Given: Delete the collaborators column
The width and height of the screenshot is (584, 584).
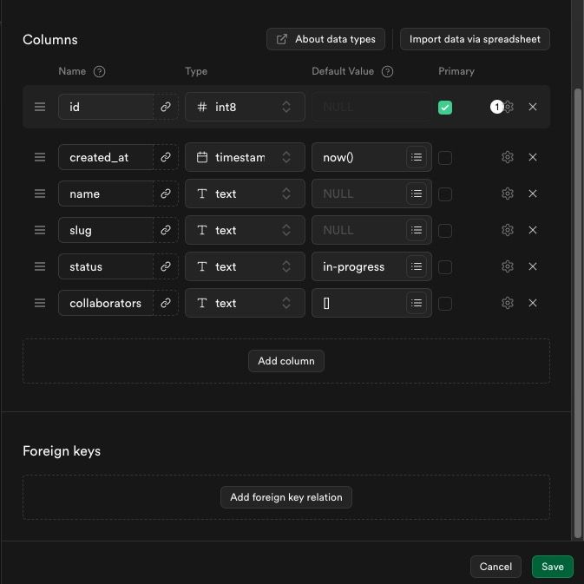Looking at the screenshot, I should [533, 303].
